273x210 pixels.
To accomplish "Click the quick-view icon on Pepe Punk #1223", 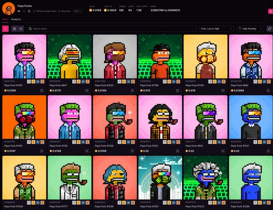I will [132, 91].
